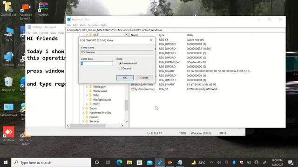The width and height of the screenshot is (298, 167).
Task: Click the tree horizontal scrollbar thumb
Action: (88, 126)
